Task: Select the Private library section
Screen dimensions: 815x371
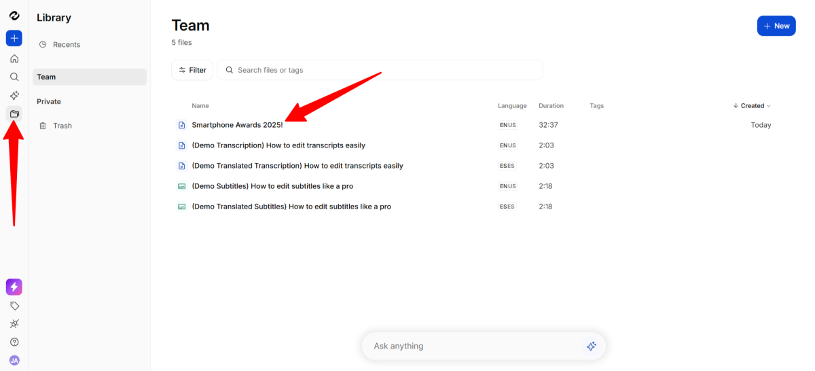Action: pos(90,101)
